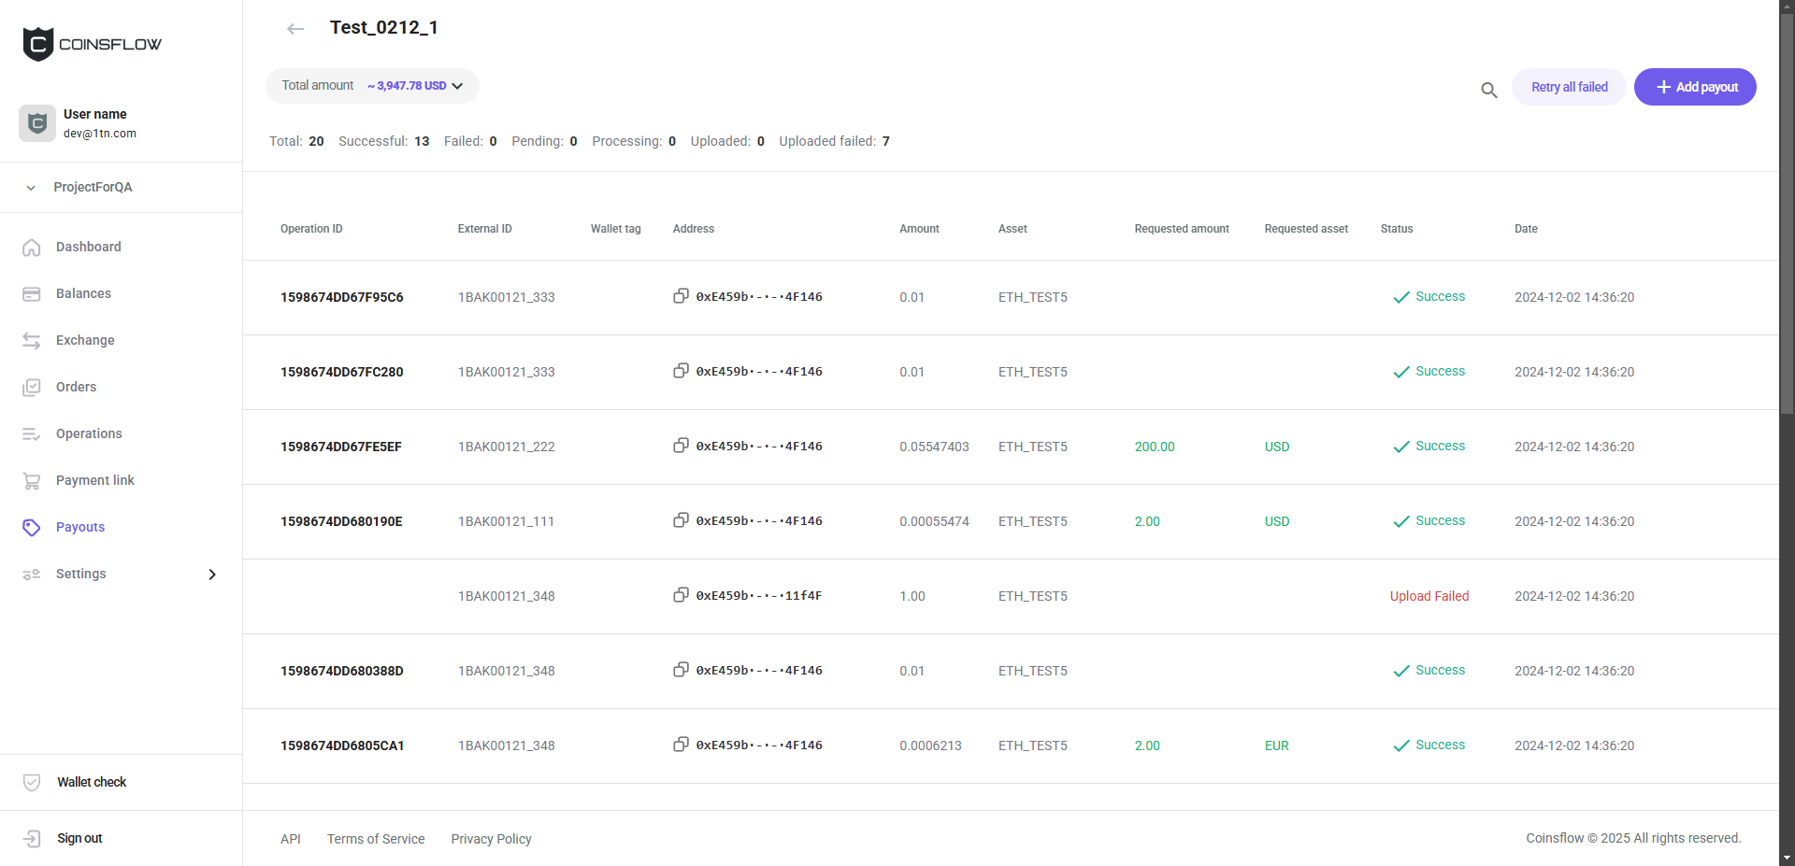Click the back arrow next to Test_0212_1
Image resolution: width=1795 pixels, height=866 pixels.
pos(295,29)
